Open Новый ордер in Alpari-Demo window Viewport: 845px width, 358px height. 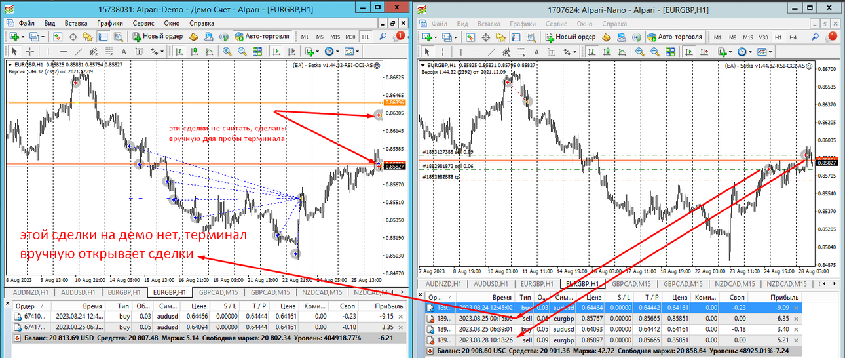(157, 37)
